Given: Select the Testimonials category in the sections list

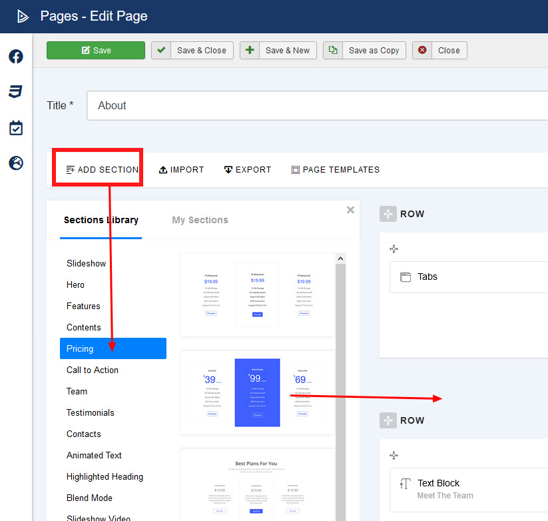Looking at the screenshot, I should coord(91,412).
